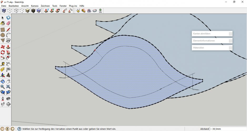
Task: Select the Arc tool
Action: [x=8, y=35]
